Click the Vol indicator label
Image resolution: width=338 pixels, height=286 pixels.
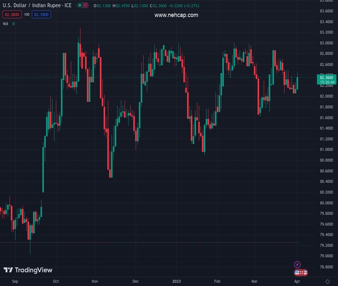coord(6,23)
